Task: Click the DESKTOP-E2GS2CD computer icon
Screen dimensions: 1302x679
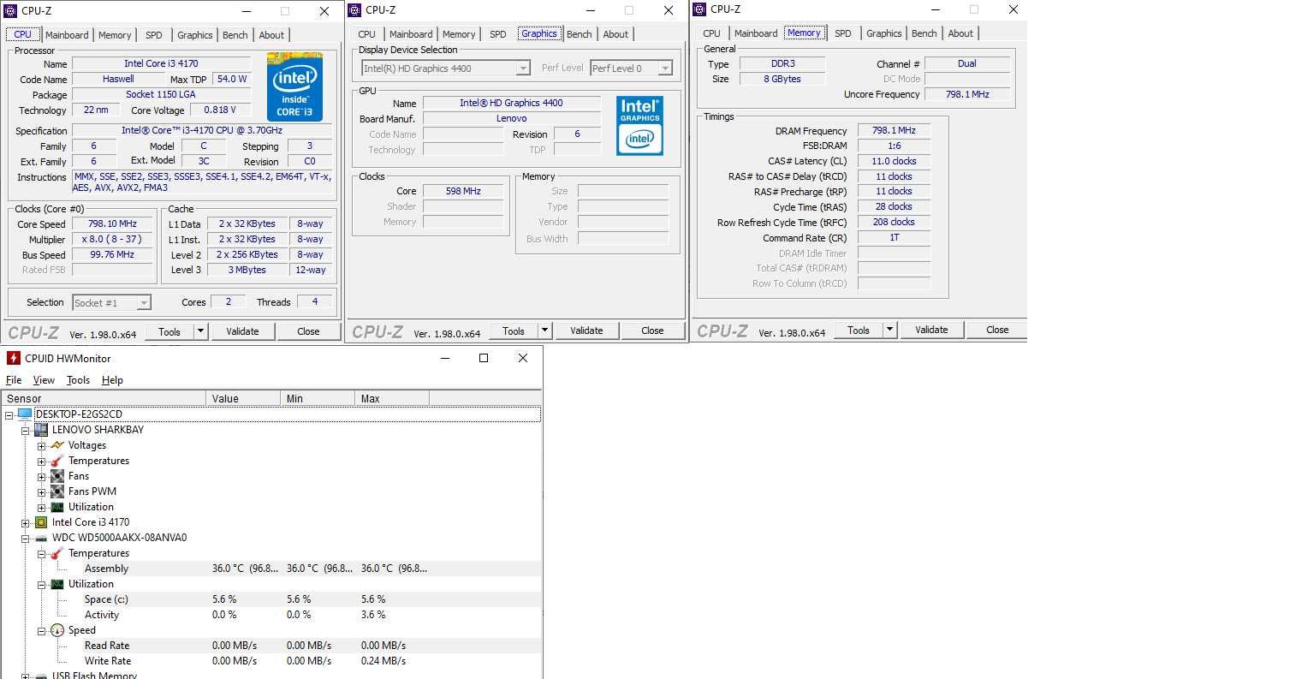Action: [x=24, y=414]
